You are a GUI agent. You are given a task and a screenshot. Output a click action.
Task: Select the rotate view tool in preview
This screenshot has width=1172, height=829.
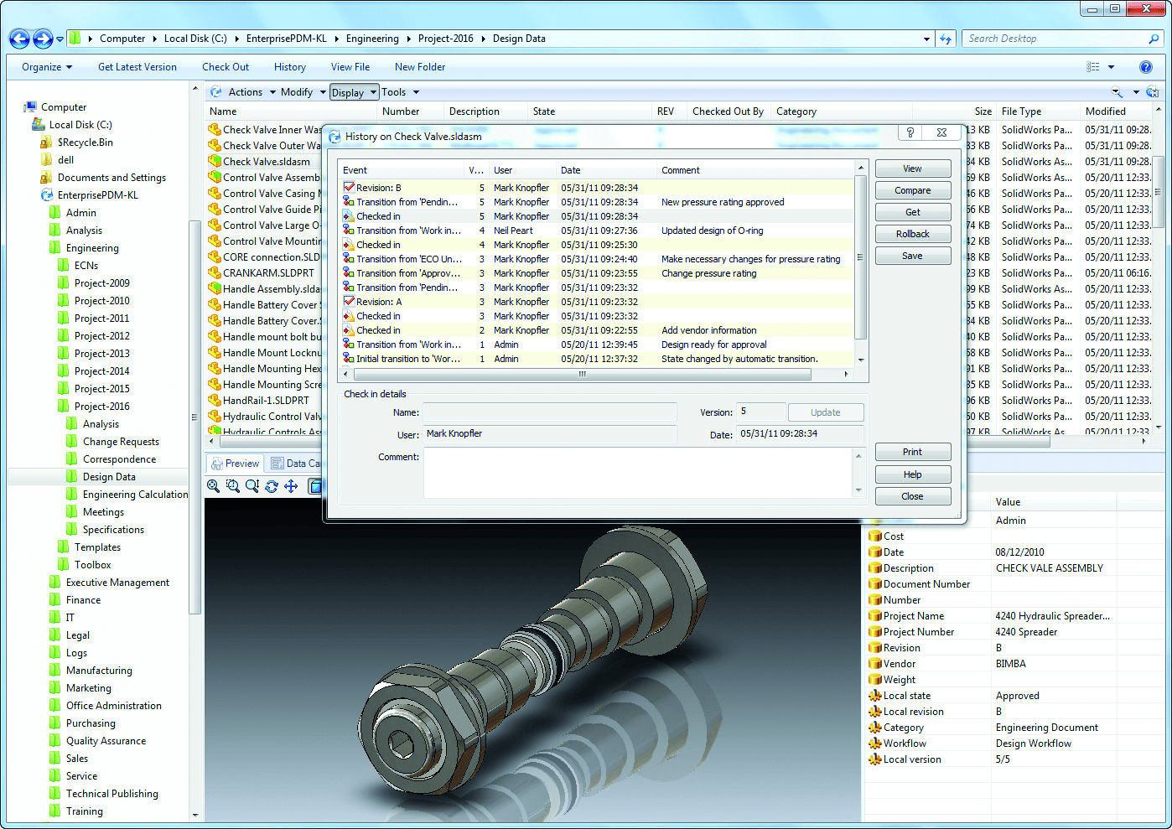point(272,486)
